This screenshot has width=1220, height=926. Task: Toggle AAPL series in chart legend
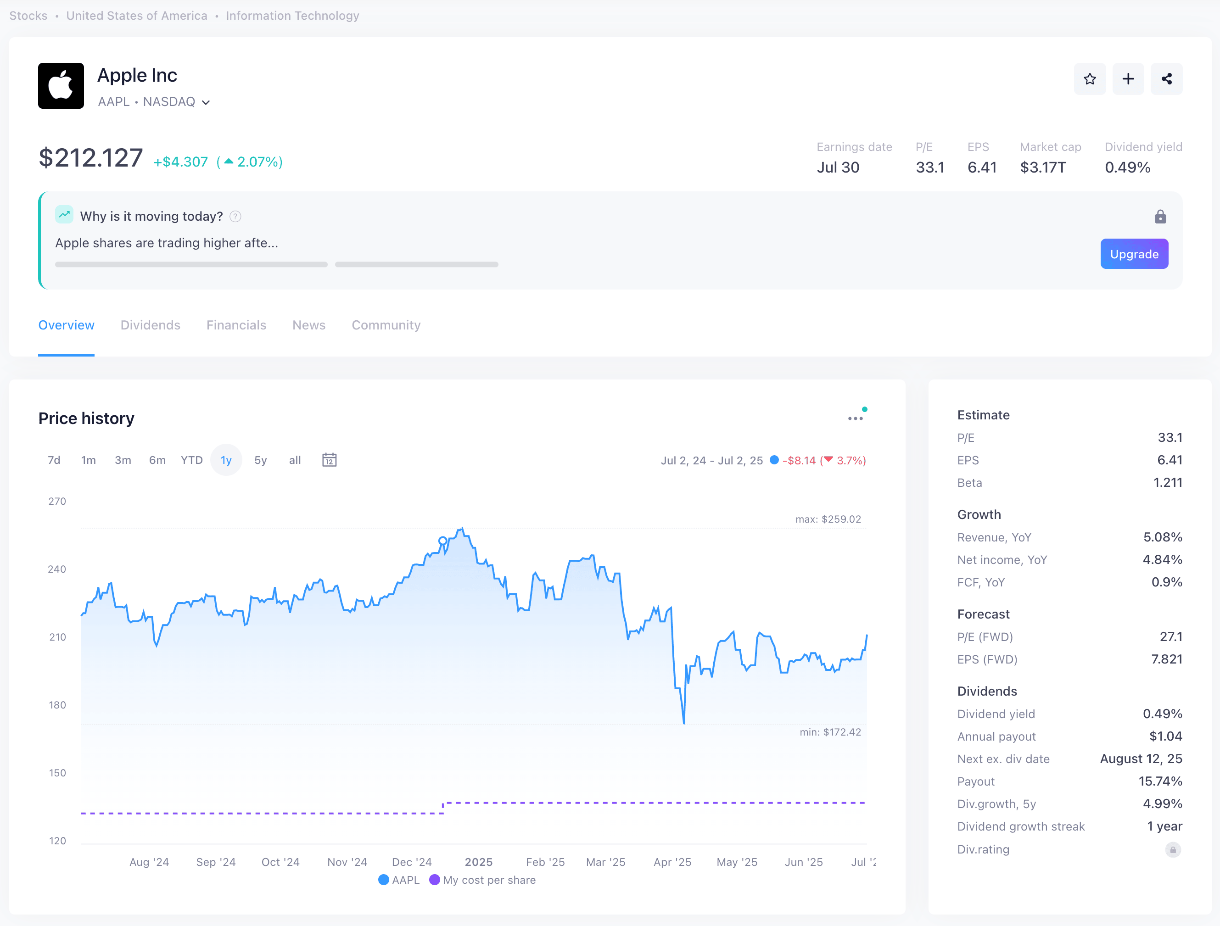point(399,880)
